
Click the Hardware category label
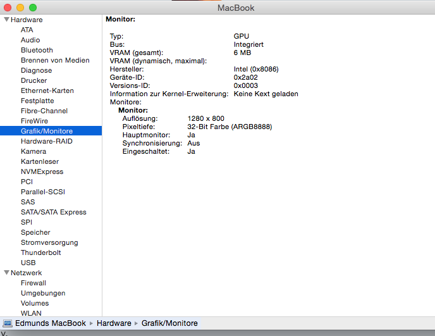coord(27,20)
